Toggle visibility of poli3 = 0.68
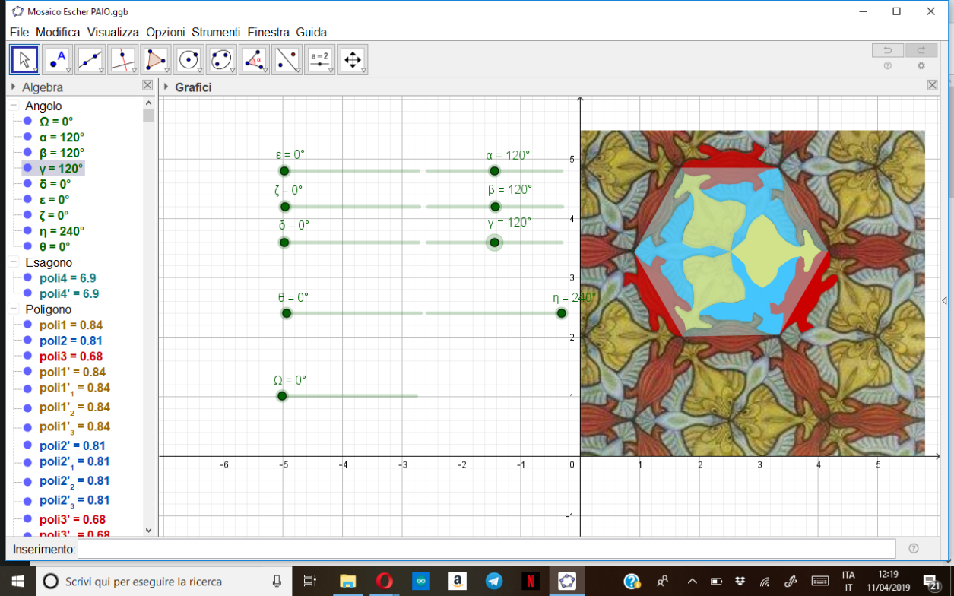This screenshot has height=596, width=954. [27, 357]
